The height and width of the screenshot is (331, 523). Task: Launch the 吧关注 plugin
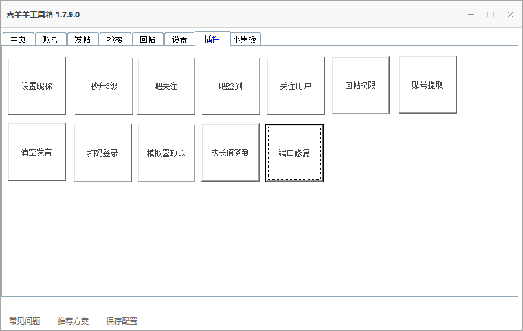click(166, 86)
